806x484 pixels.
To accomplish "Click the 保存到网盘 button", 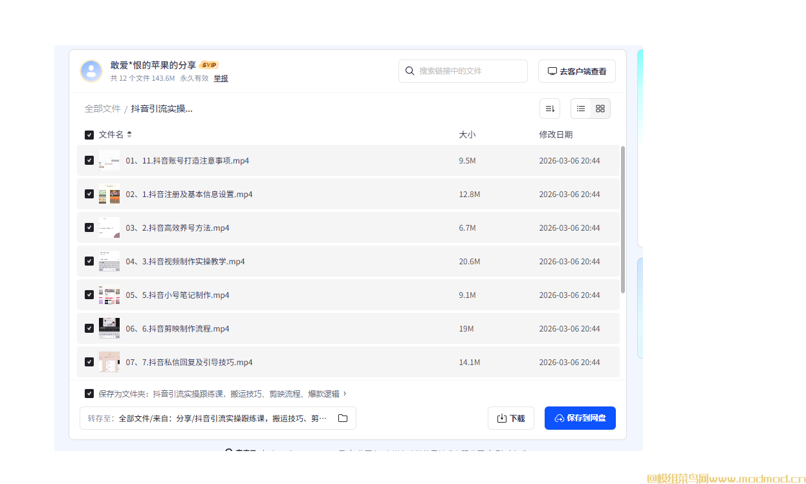I will pyautogui.click(x=580, y=418).
